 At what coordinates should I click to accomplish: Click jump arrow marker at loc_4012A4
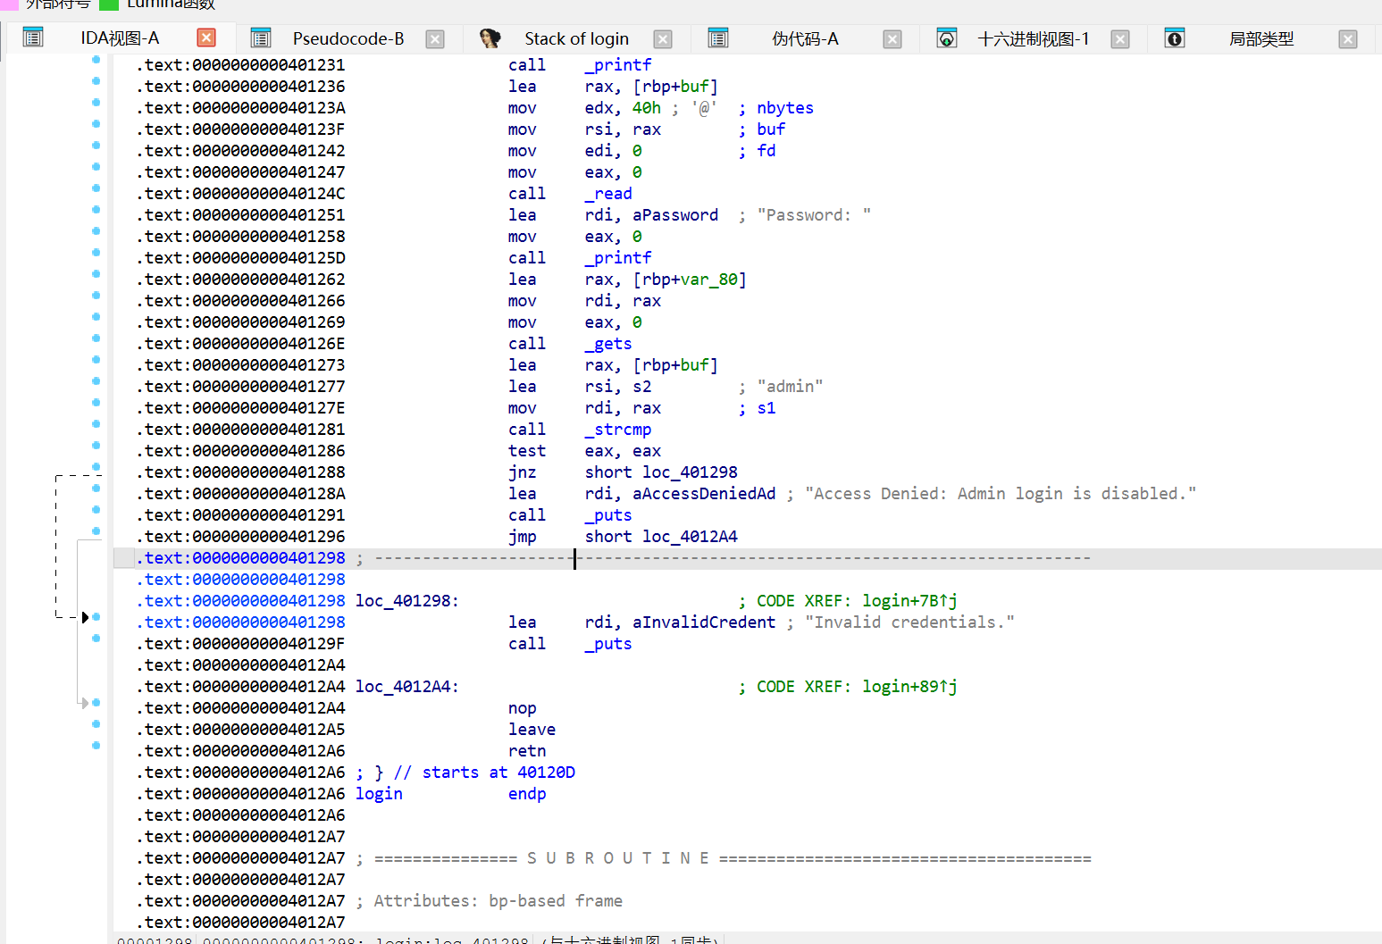click(85, 703)
